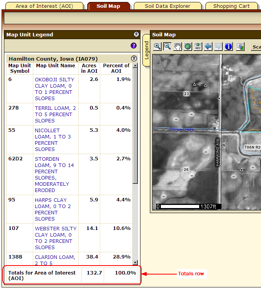Click map unit symbol 27B
Screen dimensions: 261x289
pyautogui.click(x=14, y=108)
